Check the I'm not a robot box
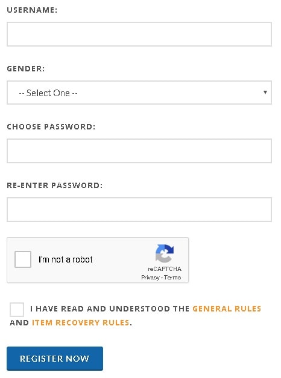 [x=23, y=259]
